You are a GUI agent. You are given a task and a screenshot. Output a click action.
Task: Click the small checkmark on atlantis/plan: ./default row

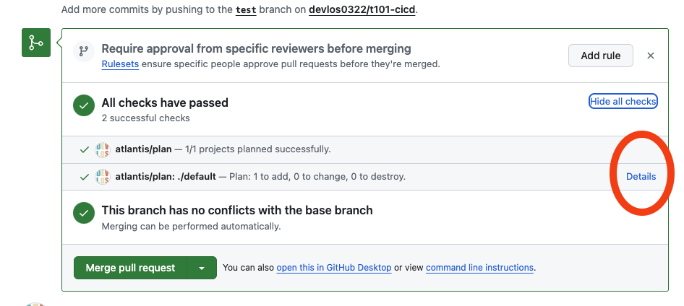coord(85,176)
